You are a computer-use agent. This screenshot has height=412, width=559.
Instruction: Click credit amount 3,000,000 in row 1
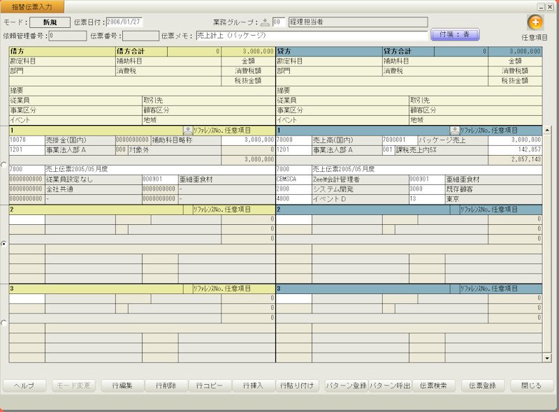click(515, 140)
